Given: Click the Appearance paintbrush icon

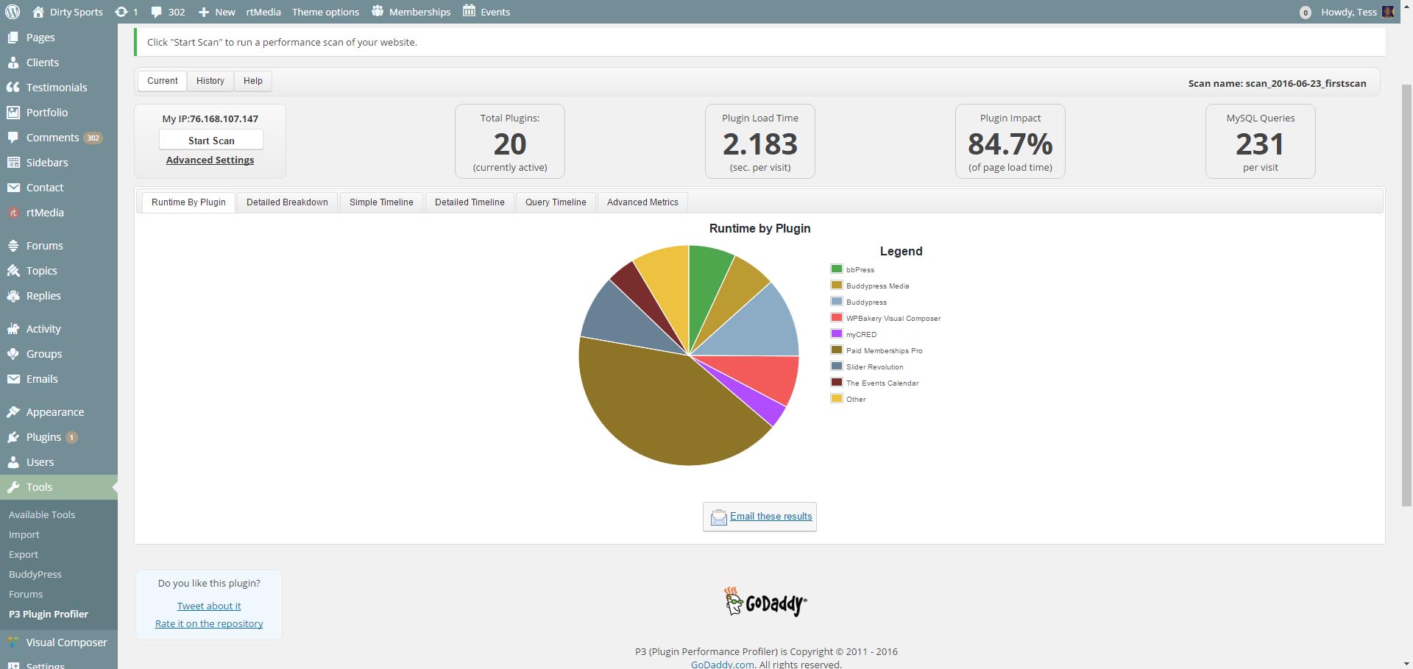Looking at the screenshot, I should point(13,412).
